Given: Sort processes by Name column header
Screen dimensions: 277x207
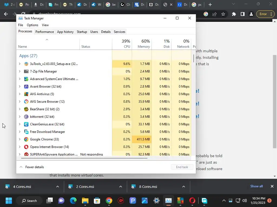Looking at the screenshot, I should 48,44.
